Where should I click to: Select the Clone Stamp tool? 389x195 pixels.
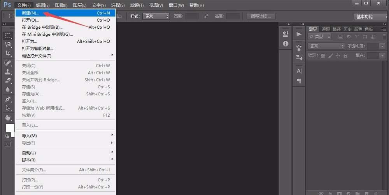(x=8, y=72)
